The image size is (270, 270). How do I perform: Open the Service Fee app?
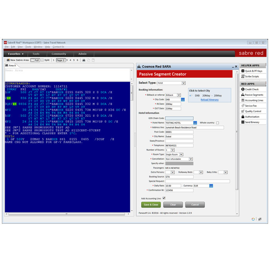(x=251, y=106)
